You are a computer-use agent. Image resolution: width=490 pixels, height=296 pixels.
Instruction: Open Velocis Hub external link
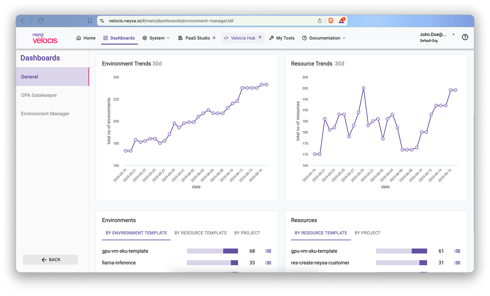(x=243, y=38)
